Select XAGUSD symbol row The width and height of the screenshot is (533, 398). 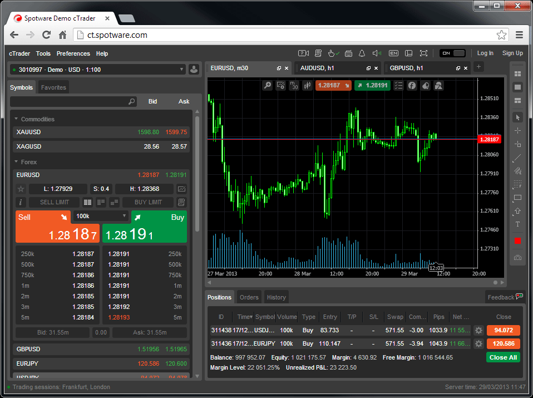101,146
